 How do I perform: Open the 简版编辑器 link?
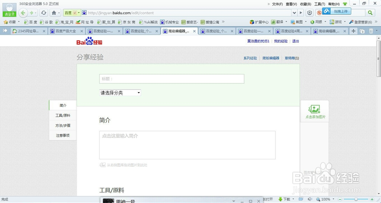coord(271,58)
